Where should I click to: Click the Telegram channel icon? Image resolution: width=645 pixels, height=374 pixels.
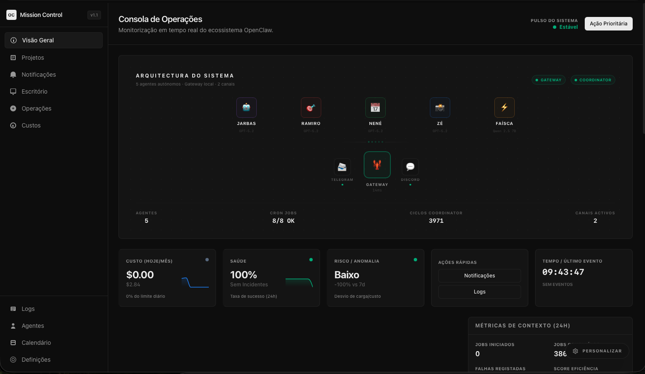(x=342, y=167)
